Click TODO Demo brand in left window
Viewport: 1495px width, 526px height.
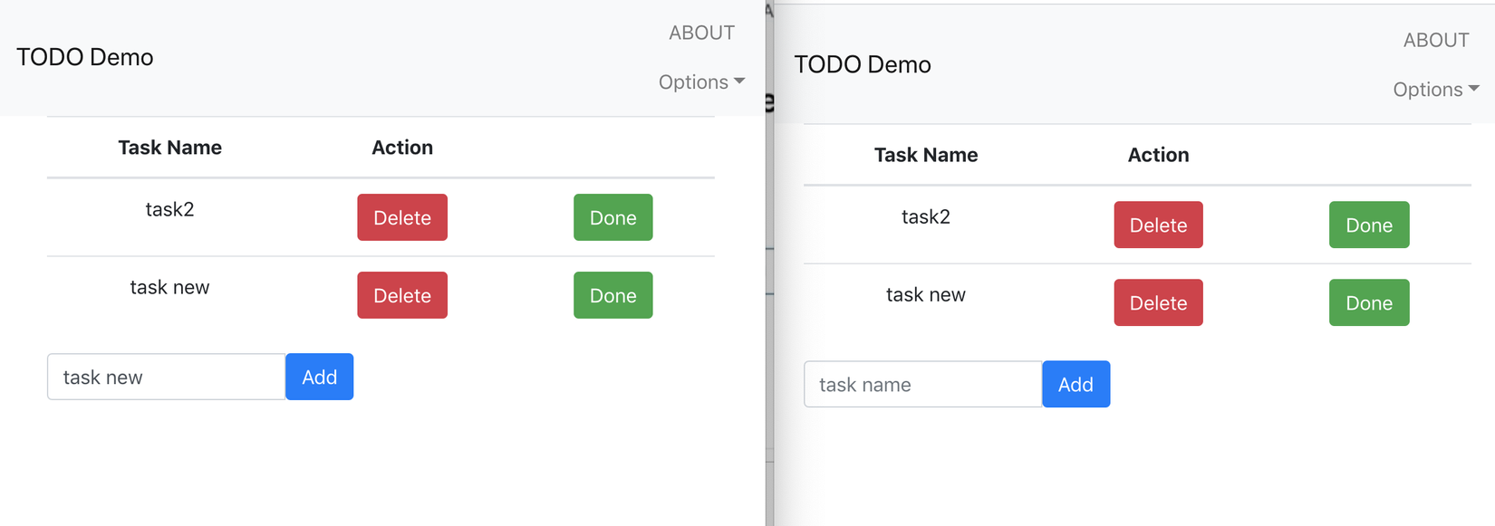point(85,57)
